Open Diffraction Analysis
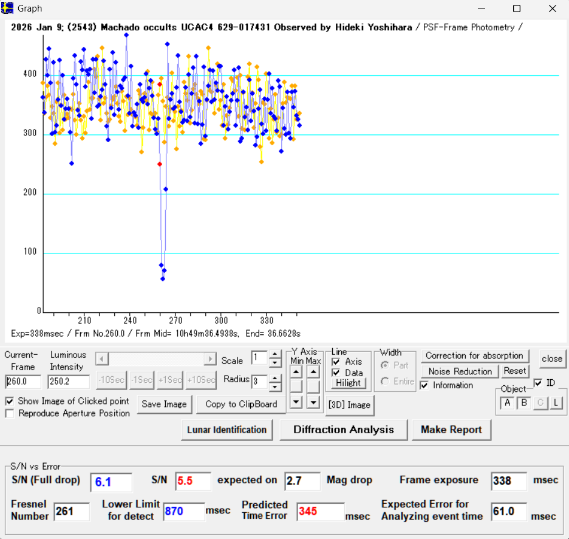 point(343,430)
